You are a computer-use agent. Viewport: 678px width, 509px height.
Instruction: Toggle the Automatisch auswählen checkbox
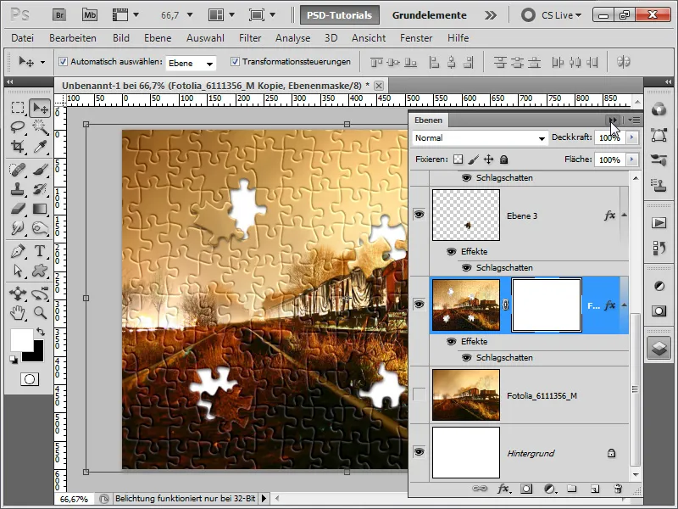(63, 61)
